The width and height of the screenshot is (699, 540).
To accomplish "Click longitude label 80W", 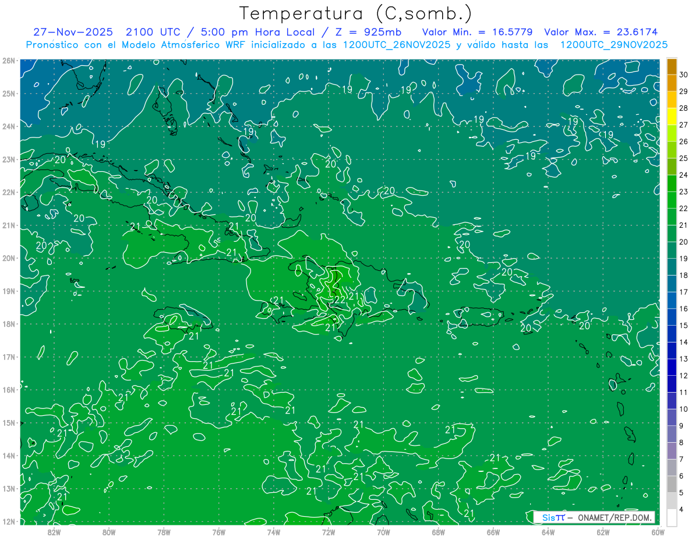I will click(109, 532).
